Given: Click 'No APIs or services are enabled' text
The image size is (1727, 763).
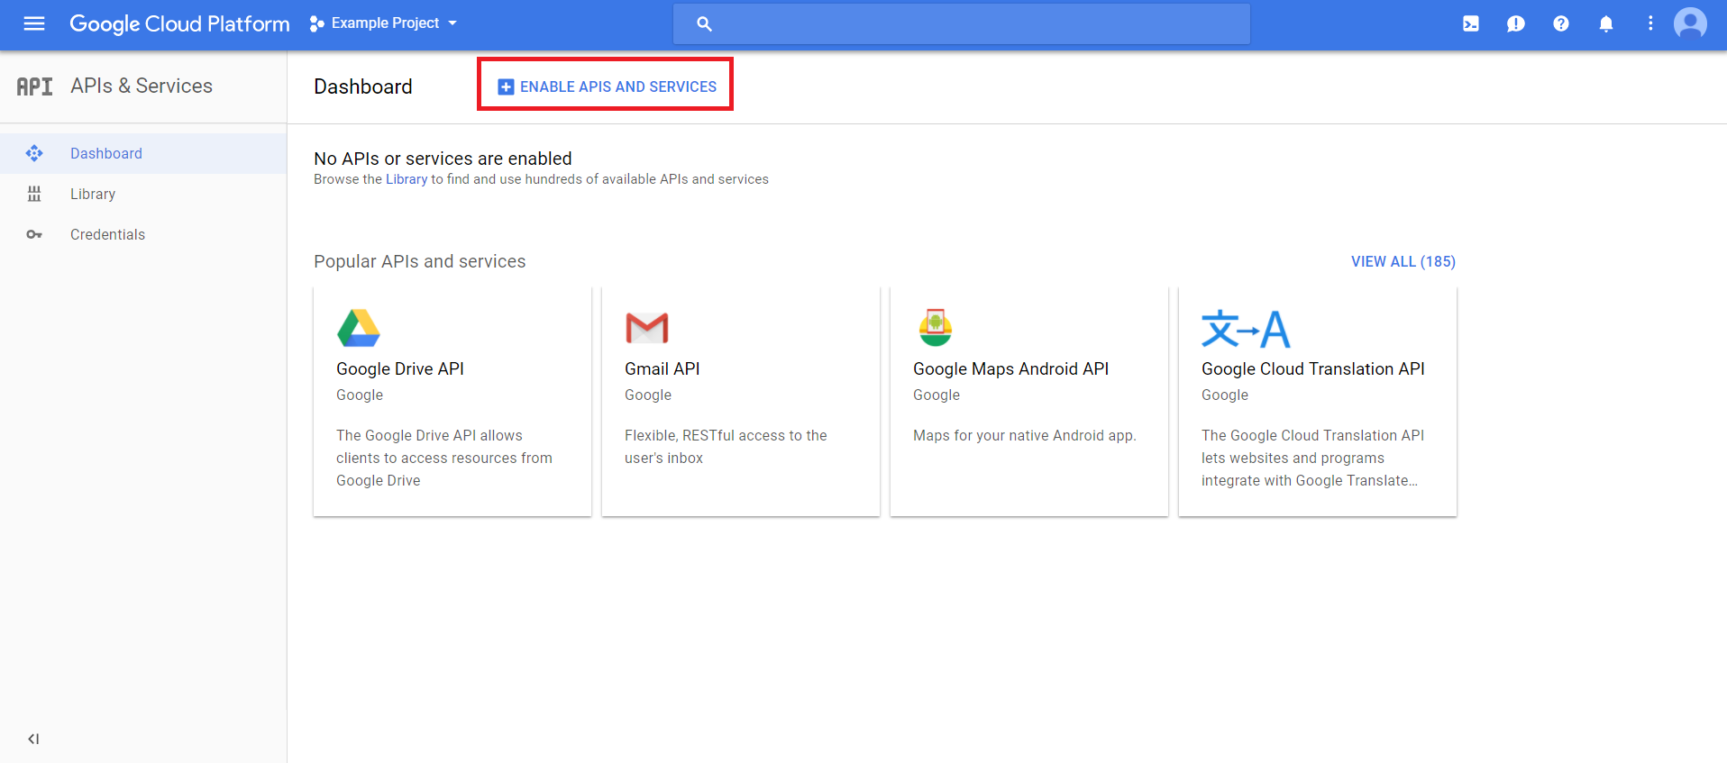Looking at the screenshot, I should (443, 159).
